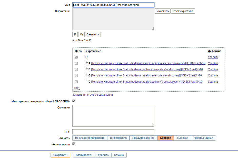Click into the Описание text area

coord(113,116)
